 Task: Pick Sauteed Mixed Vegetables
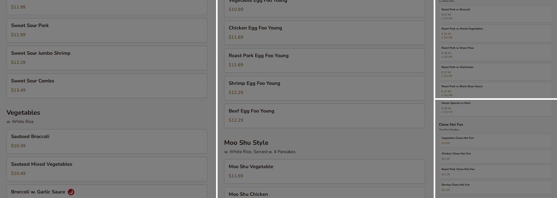click(107, 169)
